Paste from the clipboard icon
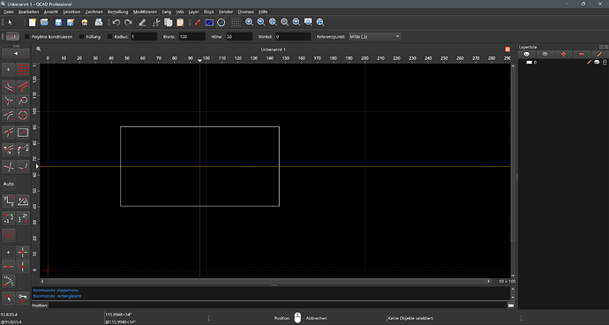The height and width of the screenshot is (325, 609). tap(180, 22)
